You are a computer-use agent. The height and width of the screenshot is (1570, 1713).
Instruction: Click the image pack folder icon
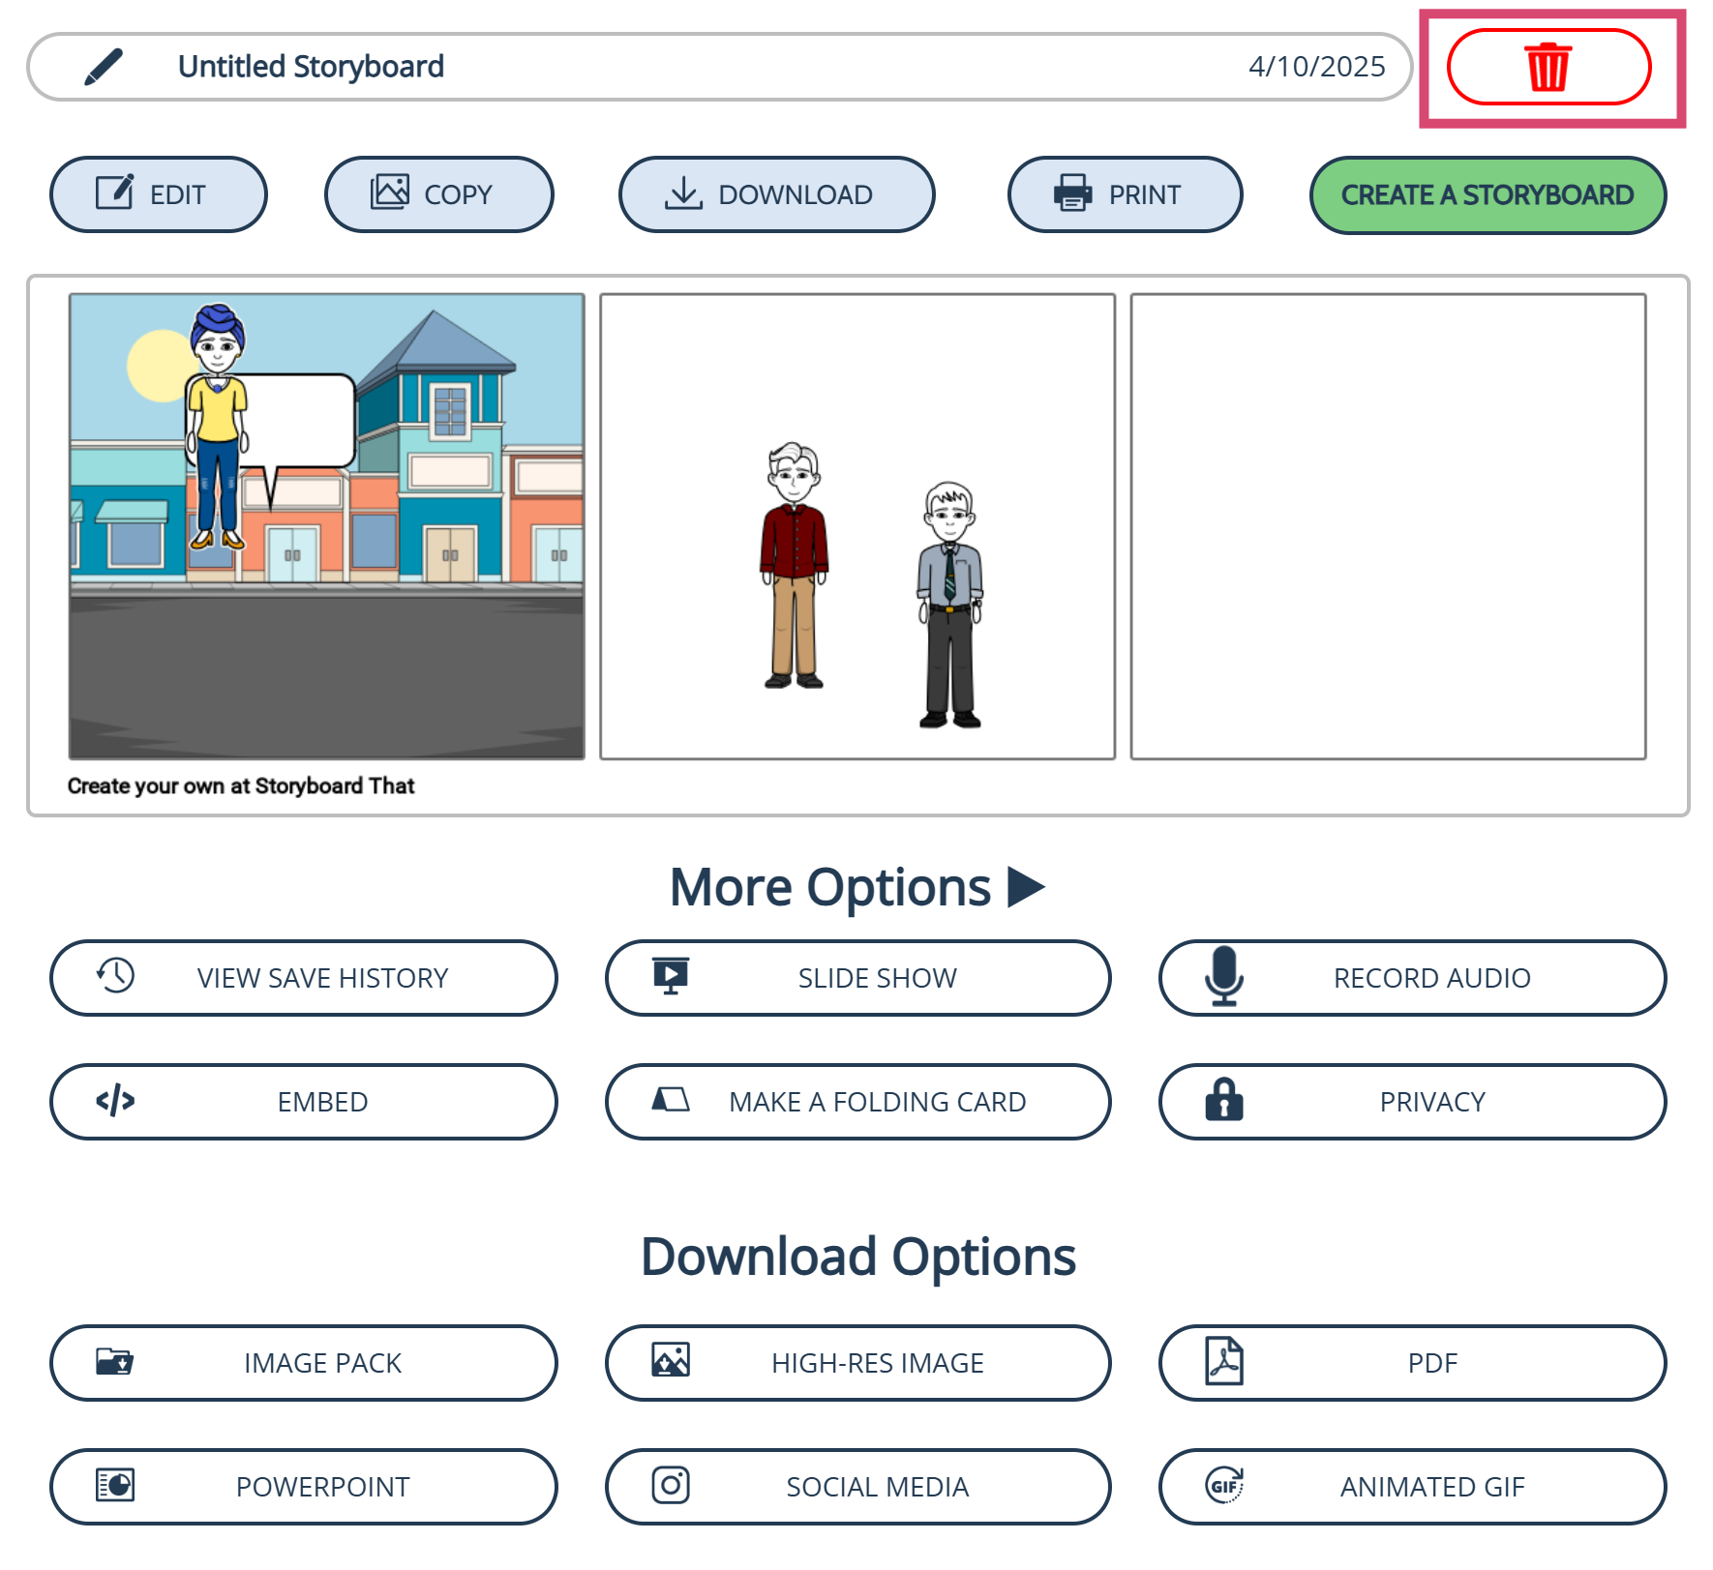pyautogui.click(x=115, y=1361)
